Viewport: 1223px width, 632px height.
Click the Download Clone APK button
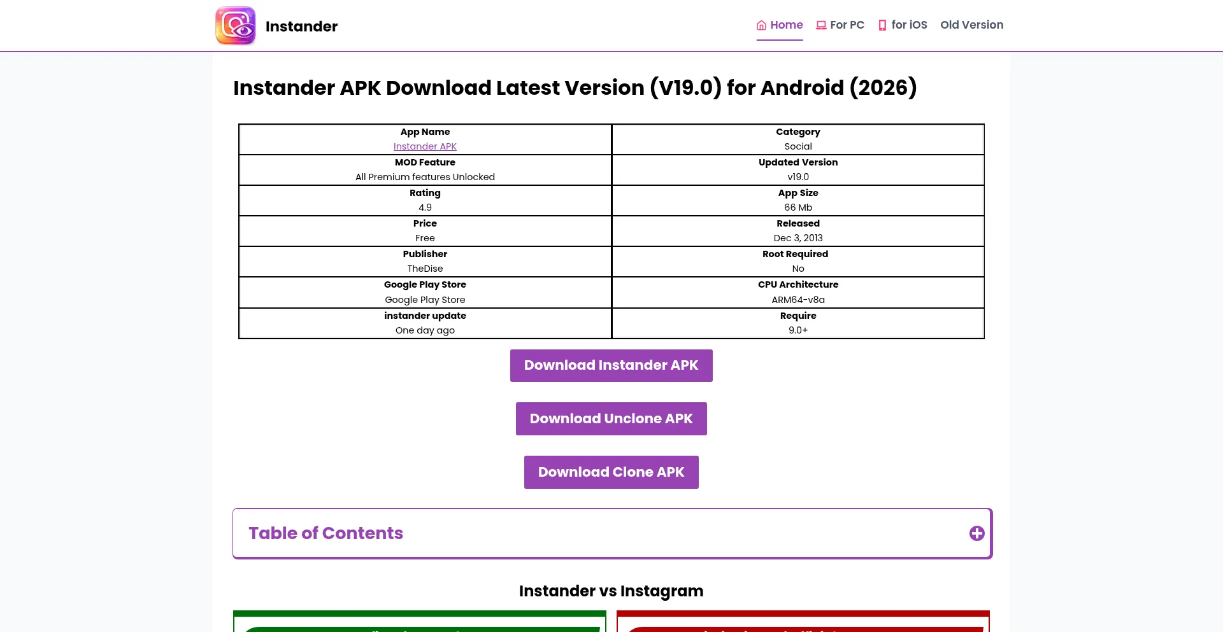pos(611,472)
